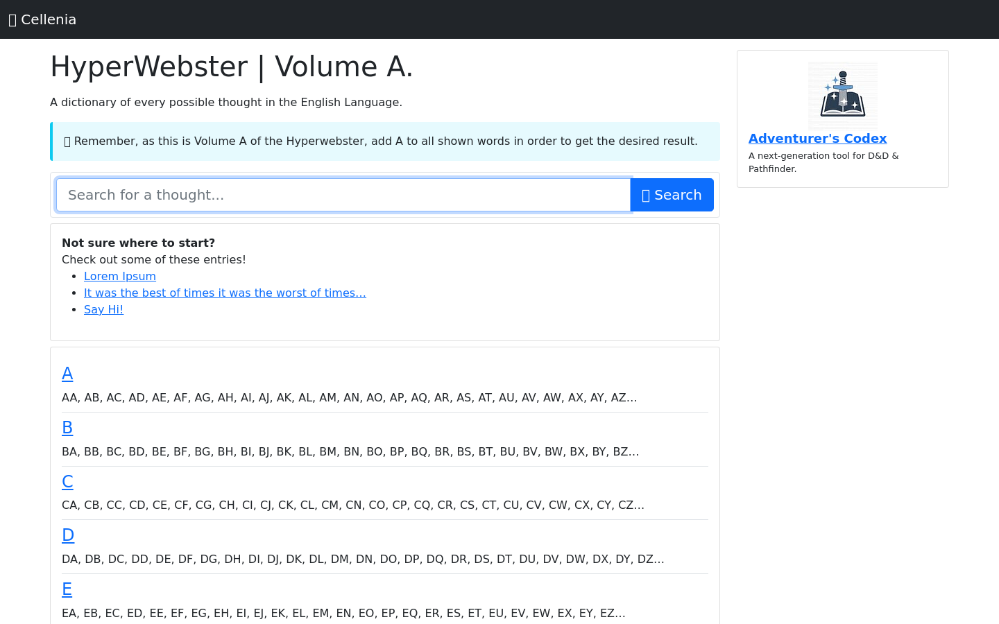Click the 'Remember, as this is Volume A' notice
999x624 pixels.
click(386, 141)
